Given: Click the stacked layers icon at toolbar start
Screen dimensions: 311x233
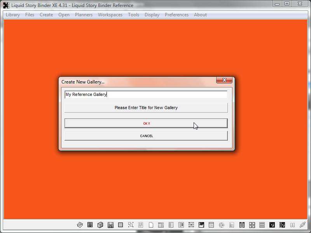Looking at the screenshot, I should [x=80, y=225].
